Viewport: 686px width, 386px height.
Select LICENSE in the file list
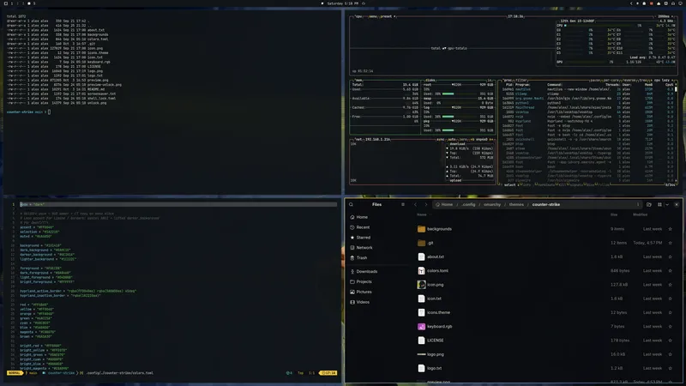tap(436, 341)
